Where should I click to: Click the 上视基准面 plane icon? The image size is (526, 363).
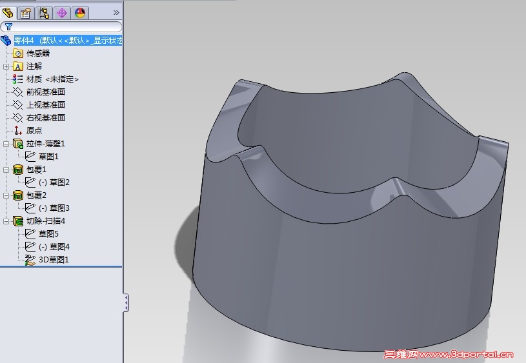click(x=18, y=104)
